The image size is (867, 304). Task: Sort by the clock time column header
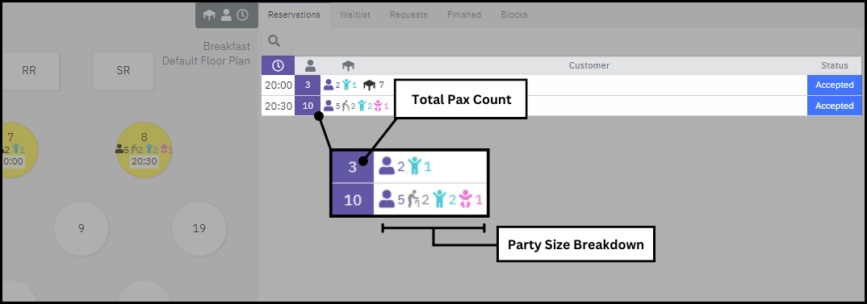tap(279, 66)
